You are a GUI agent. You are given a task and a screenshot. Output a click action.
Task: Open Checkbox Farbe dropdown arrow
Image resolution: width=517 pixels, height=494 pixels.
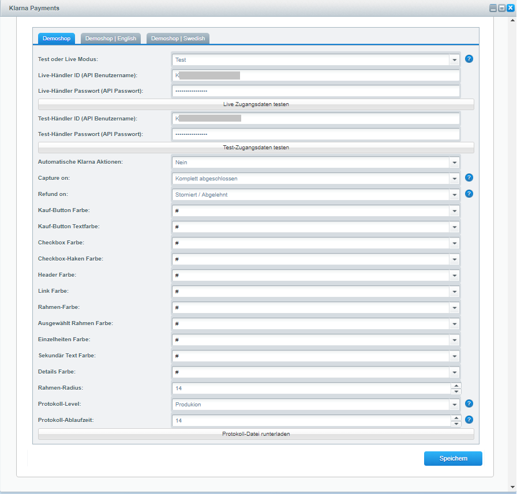[454, 243]
